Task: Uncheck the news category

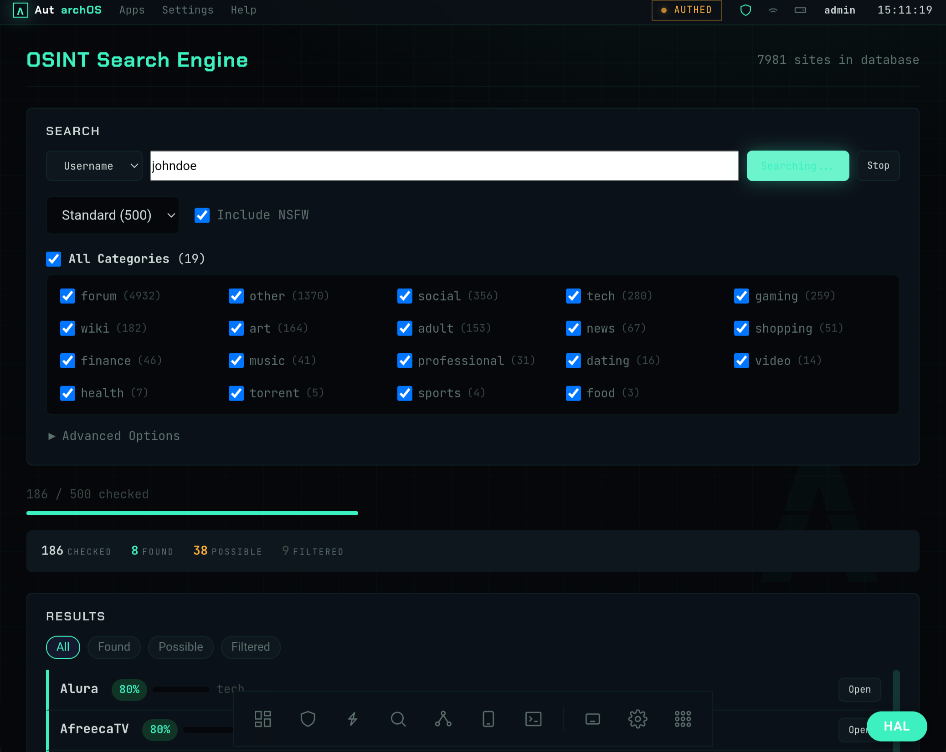Action: point(573,329)
